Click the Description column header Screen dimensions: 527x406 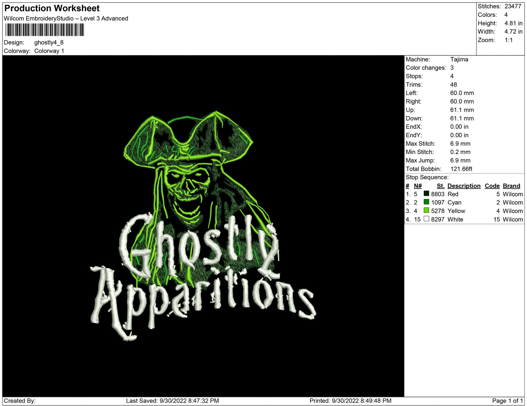tap(464, 186)
